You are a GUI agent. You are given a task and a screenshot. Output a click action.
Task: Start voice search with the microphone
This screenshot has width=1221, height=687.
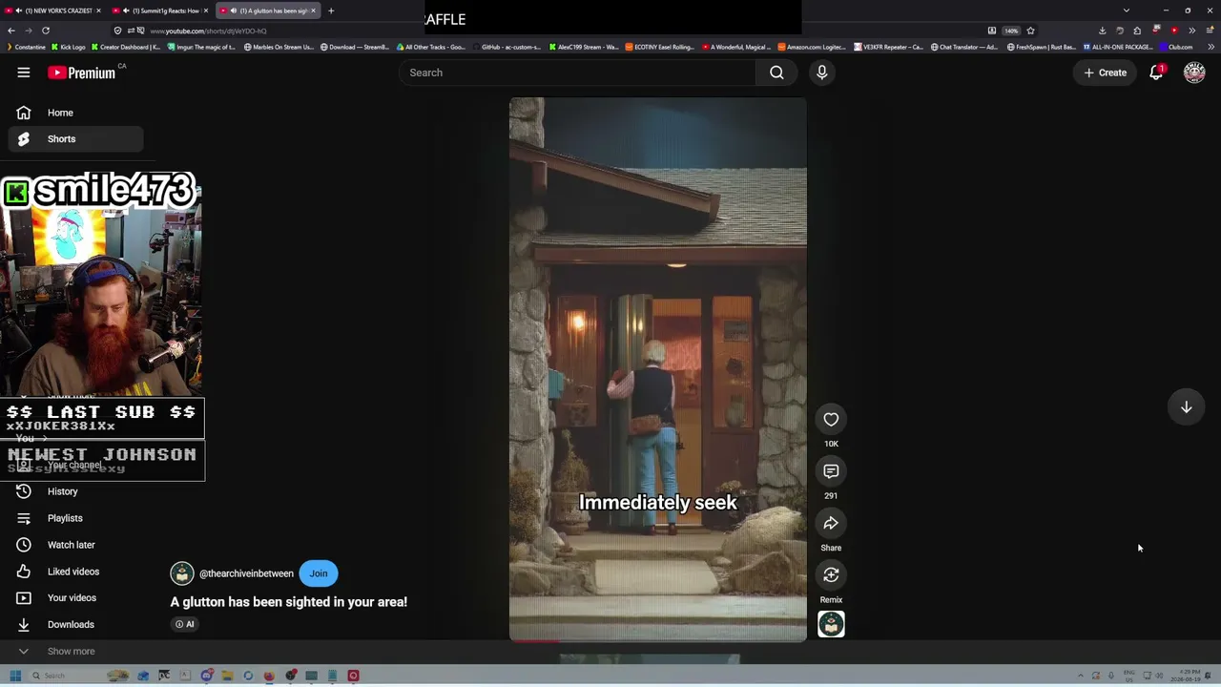click(821, 73)
